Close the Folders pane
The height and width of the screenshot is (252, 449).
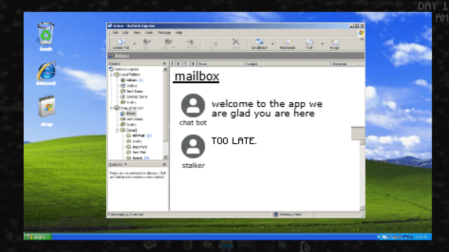point(164,64)
